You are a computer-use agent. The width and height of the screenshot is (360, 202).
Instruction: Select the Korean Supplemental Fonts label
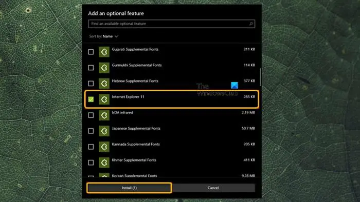pos(135,175)
